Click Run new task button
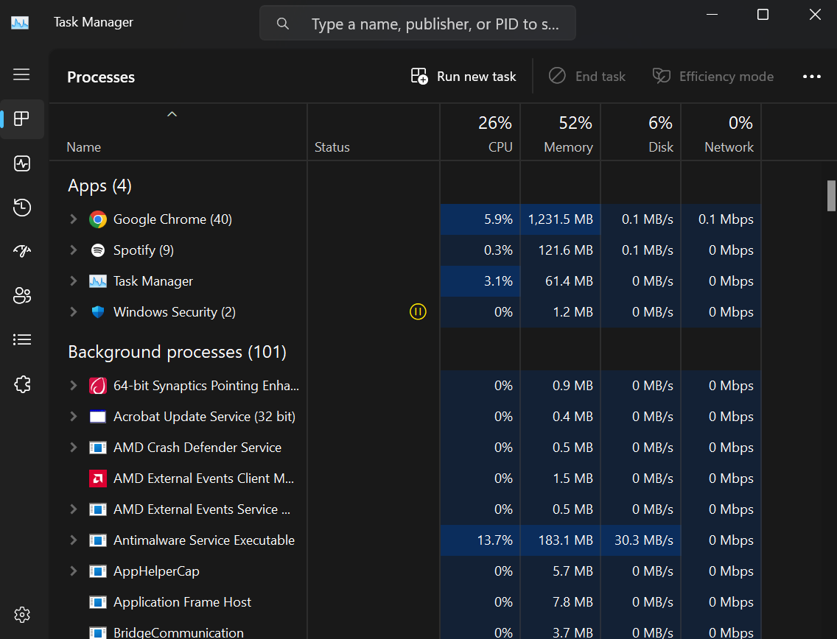 463,77
